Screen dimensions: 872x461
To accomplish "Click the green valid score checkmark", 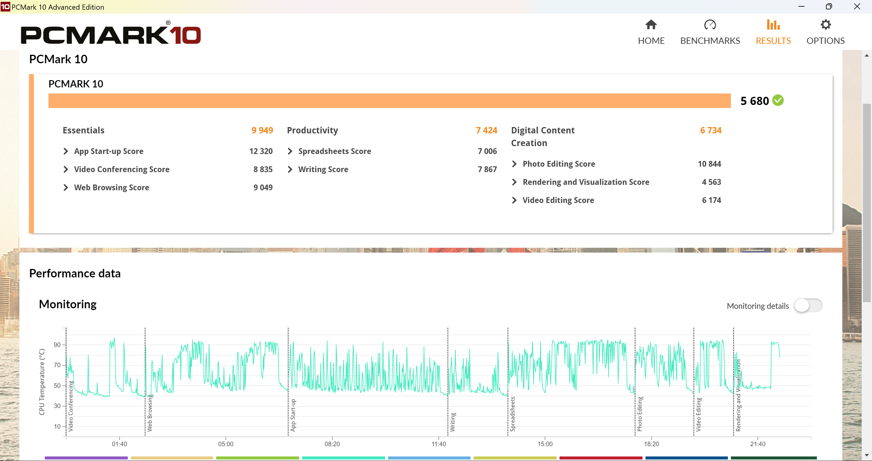I will pyautogui.click(x=778, y=100).
